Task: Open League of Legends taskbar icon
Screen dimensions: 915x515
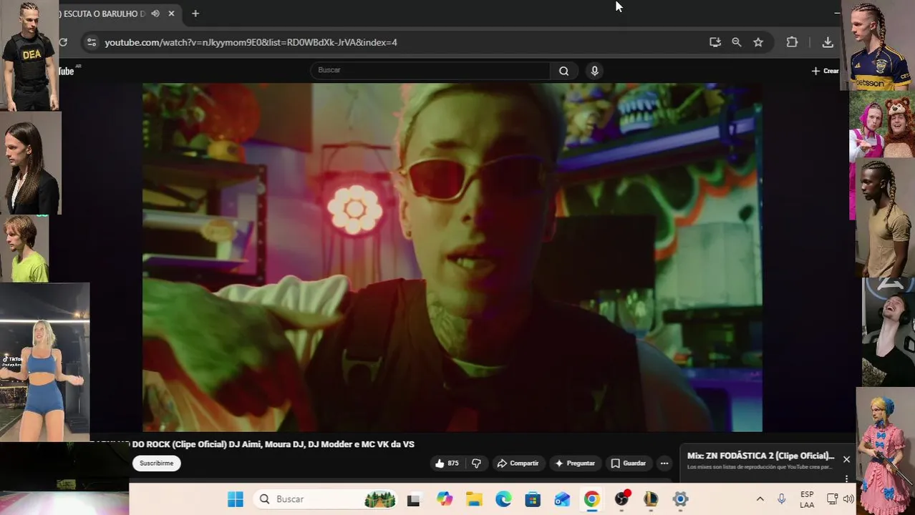Action: 651,499
